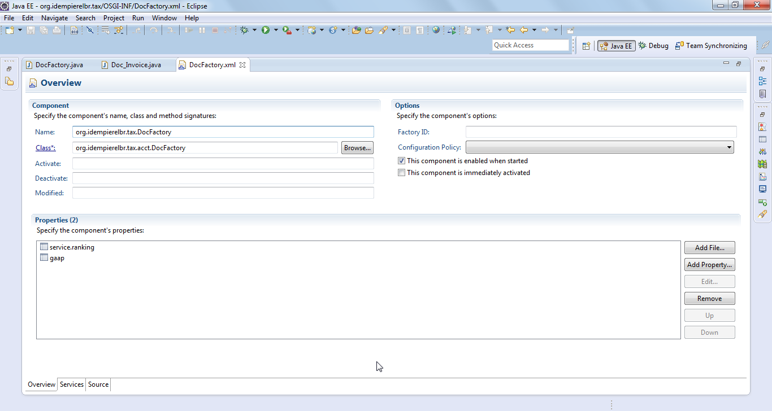Click the Add Property... button
This screenshot has height=411, width=772.
tap(709, 265)
